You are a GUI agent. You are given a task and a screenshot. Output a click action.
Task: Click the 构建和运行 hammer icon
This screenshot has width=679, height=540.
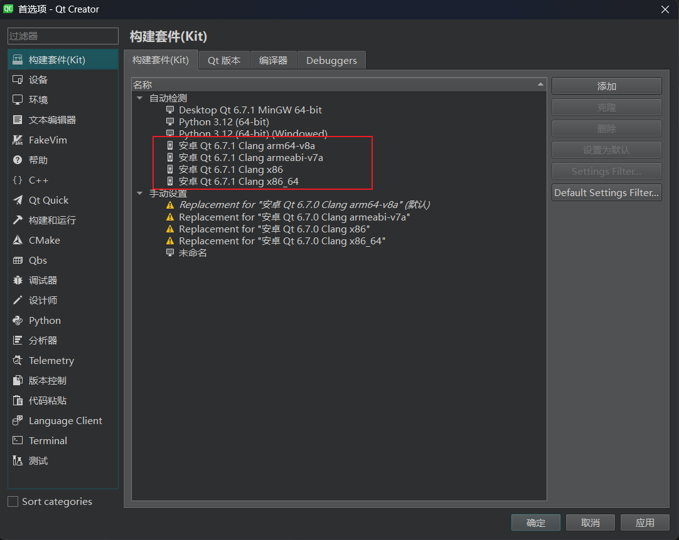point(18,220)
